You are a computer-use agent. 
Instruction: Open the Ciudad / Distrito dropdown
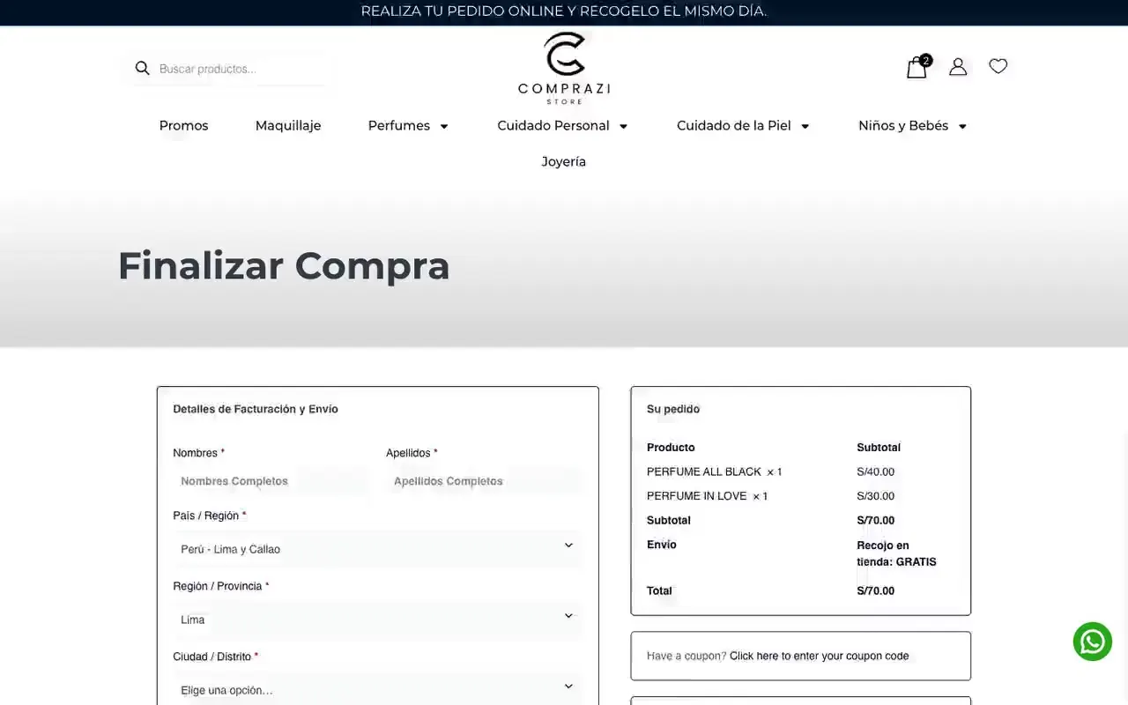click(377, 689)
